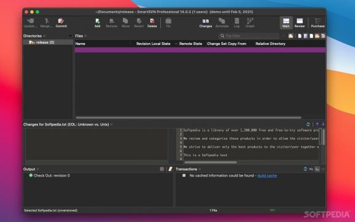Refresh the Transactions panel
355x222 pixels.
point(305,169)
